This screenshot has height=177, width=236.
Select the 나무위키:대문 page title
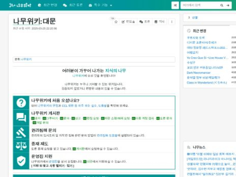pyautogui.click(x=35, y=21)
